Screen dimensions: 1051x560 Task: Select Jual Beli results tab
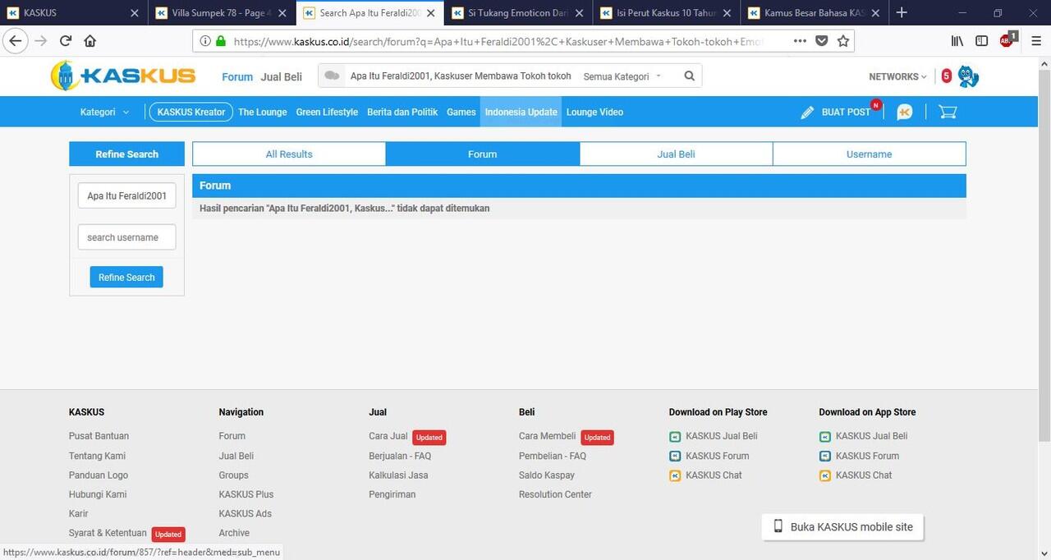tap(676, 154)
